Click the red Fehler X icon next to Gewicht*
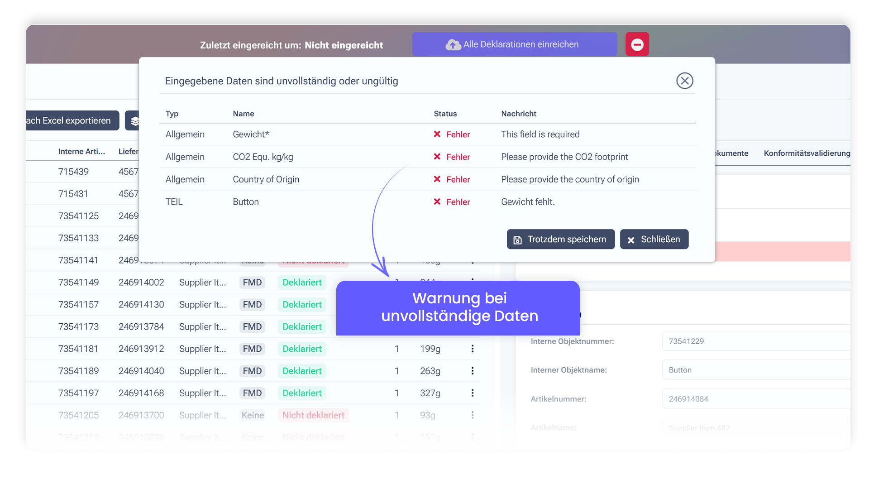 coord(437,134)
